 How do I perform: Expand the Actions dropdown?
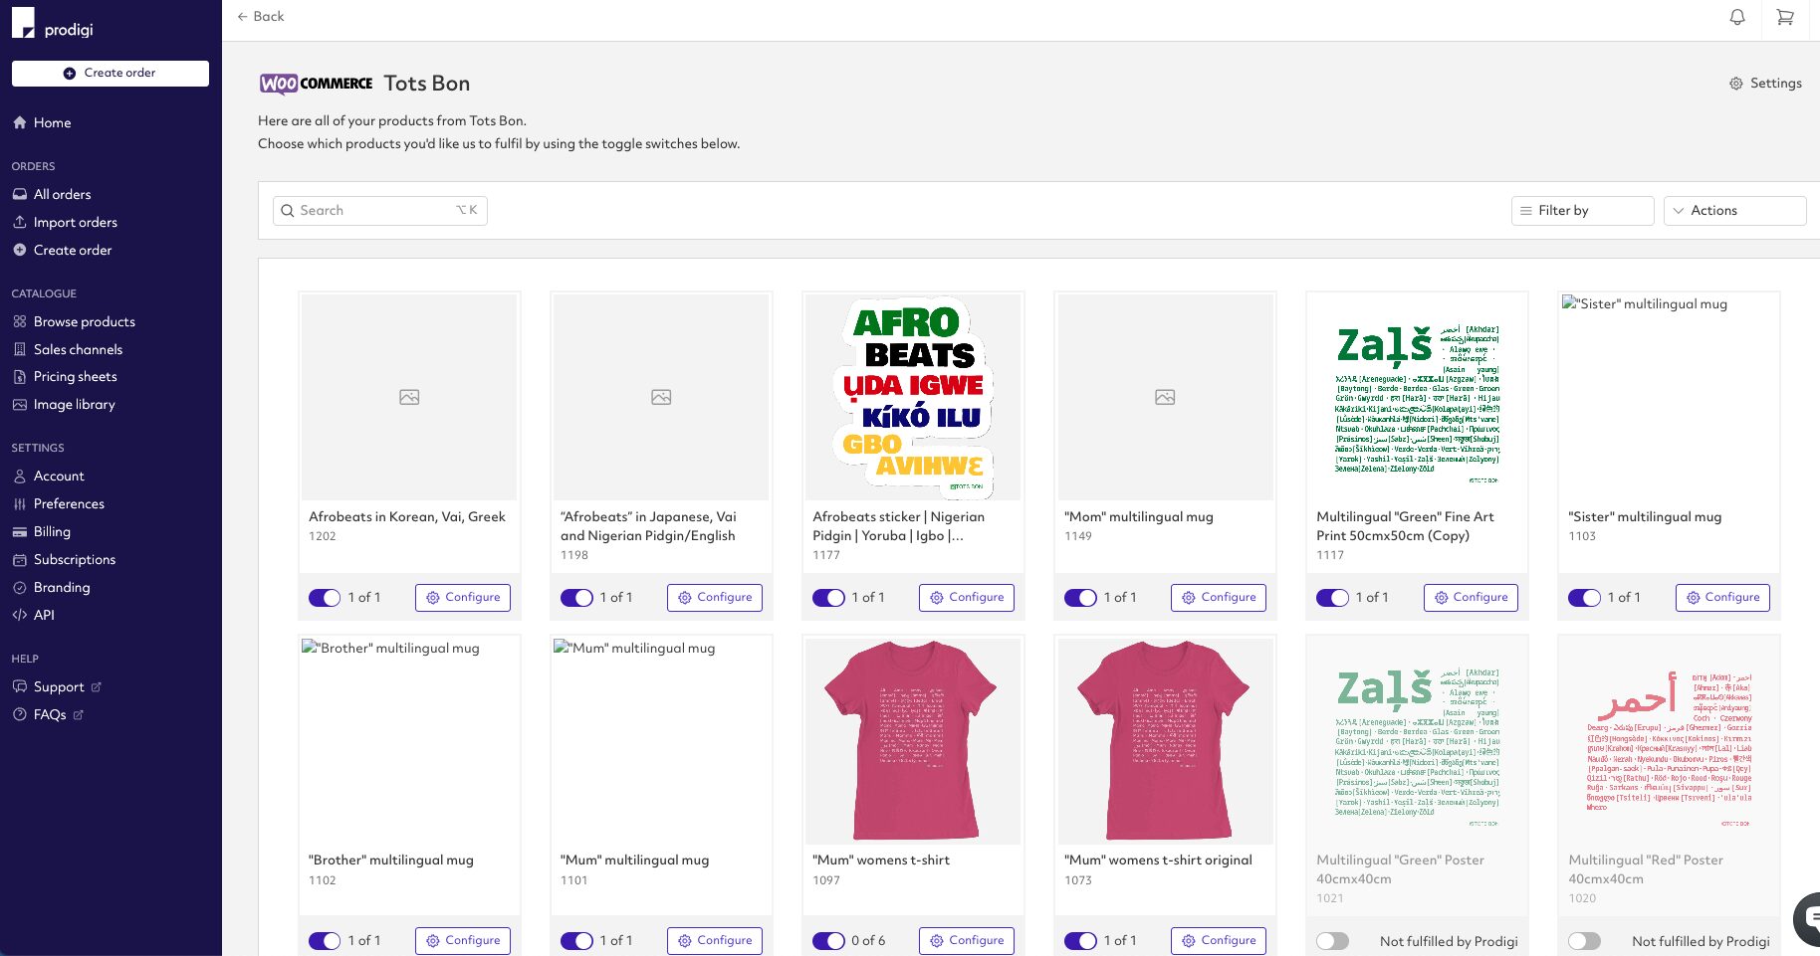[1733, 211]
